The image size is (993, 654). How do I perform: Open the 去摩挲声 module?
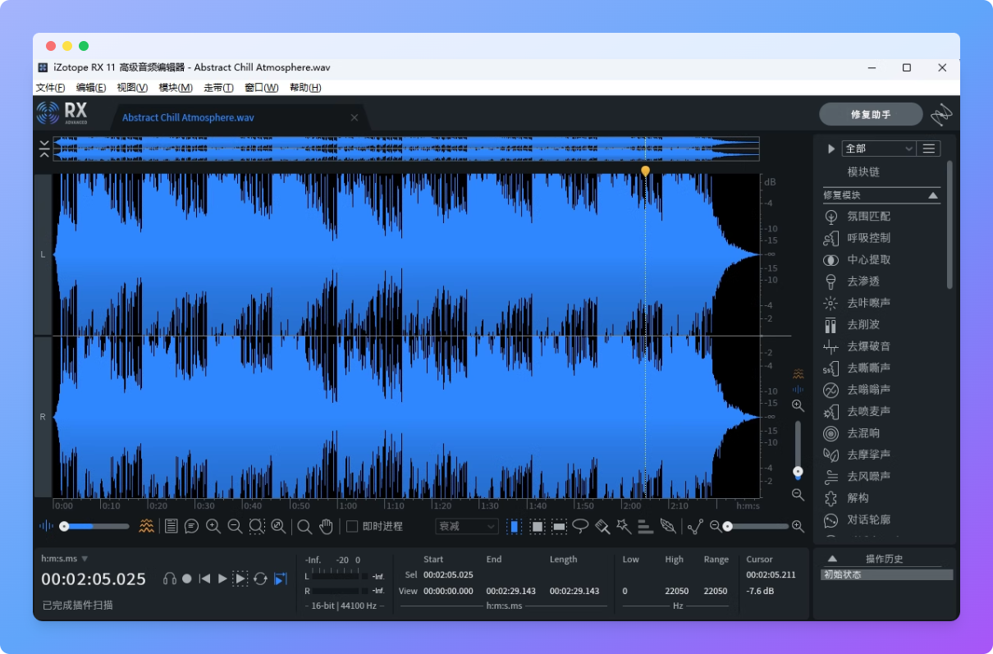click(882, 455)
